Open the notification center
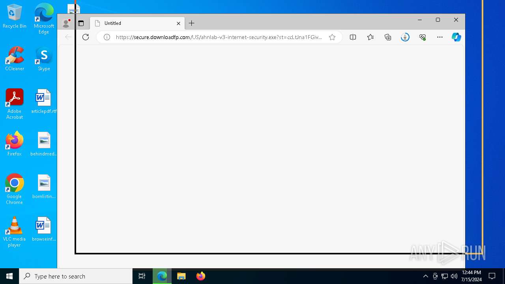The image size is (505, 284). (x=492, y=276)
